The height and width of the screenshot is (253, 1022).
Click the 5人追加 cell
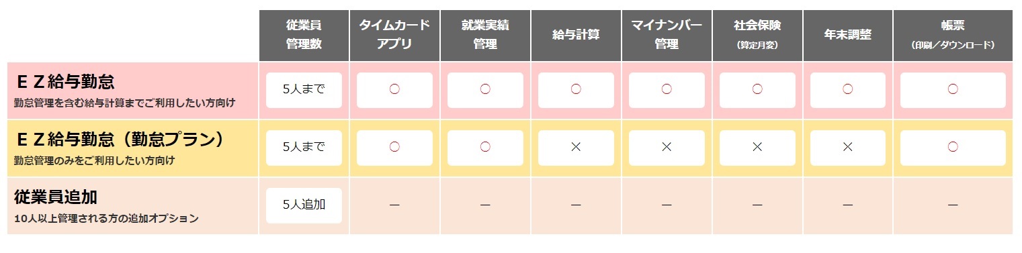[304, 205]
